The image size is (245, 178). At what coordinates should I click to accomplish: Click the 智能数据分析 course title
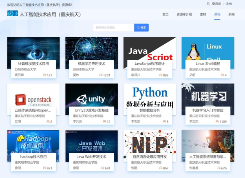[150, 110]
